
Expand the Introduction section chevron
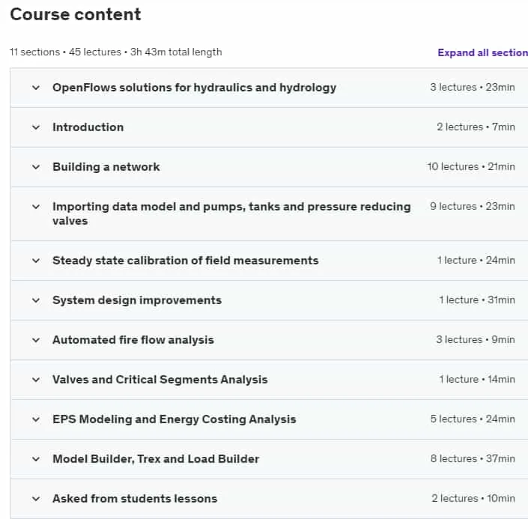(x=36, y=127)
